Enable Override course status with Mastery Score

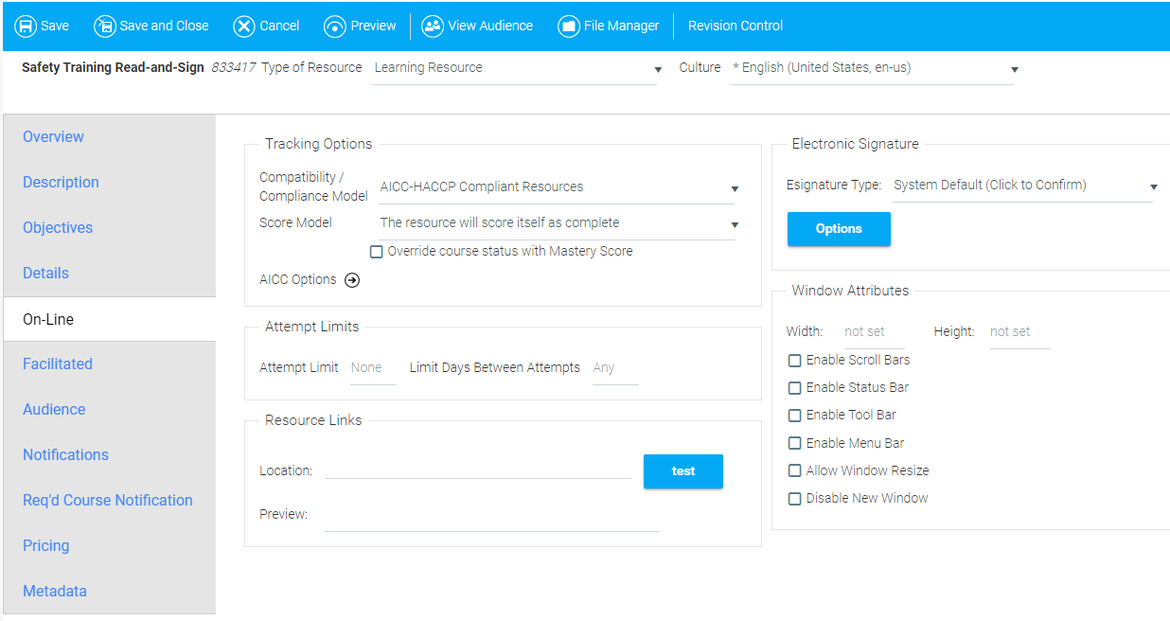[377, 252]
